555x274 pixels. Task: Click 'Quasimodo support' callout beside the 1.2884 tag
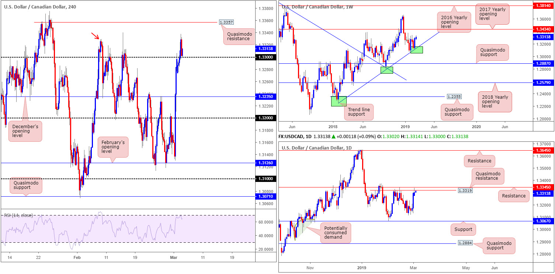(x=500, y=245)
